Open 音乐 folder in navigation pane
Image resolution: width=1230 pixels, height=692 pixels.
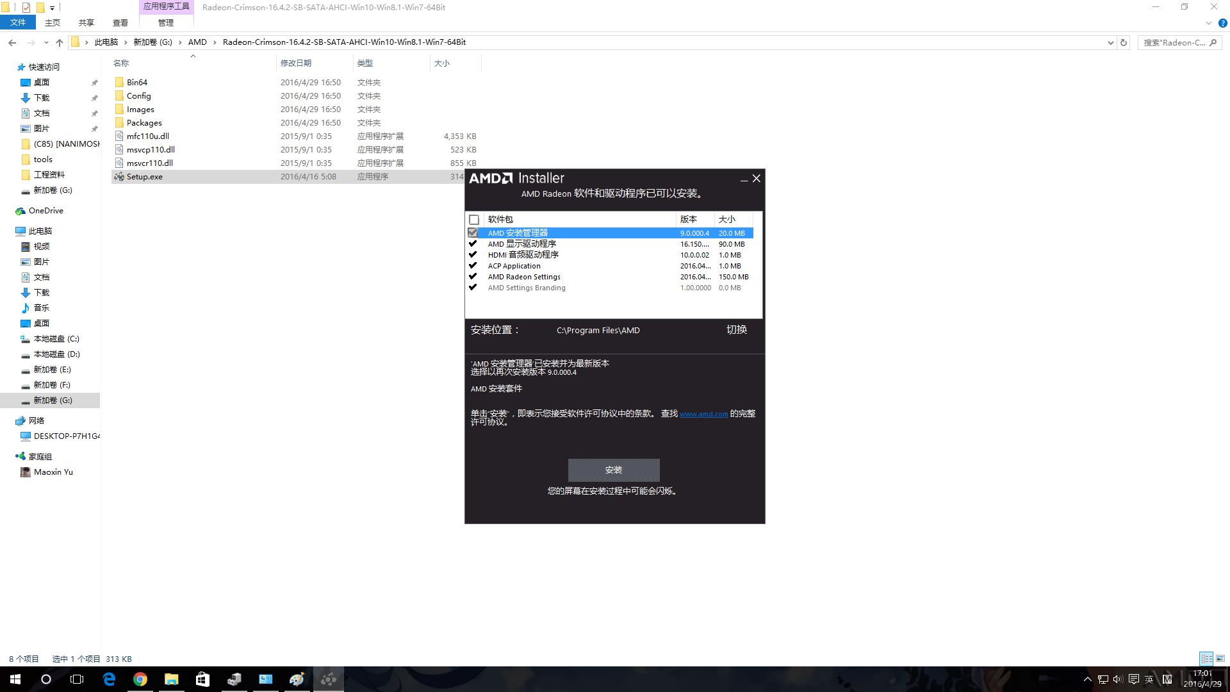[42, 308]
